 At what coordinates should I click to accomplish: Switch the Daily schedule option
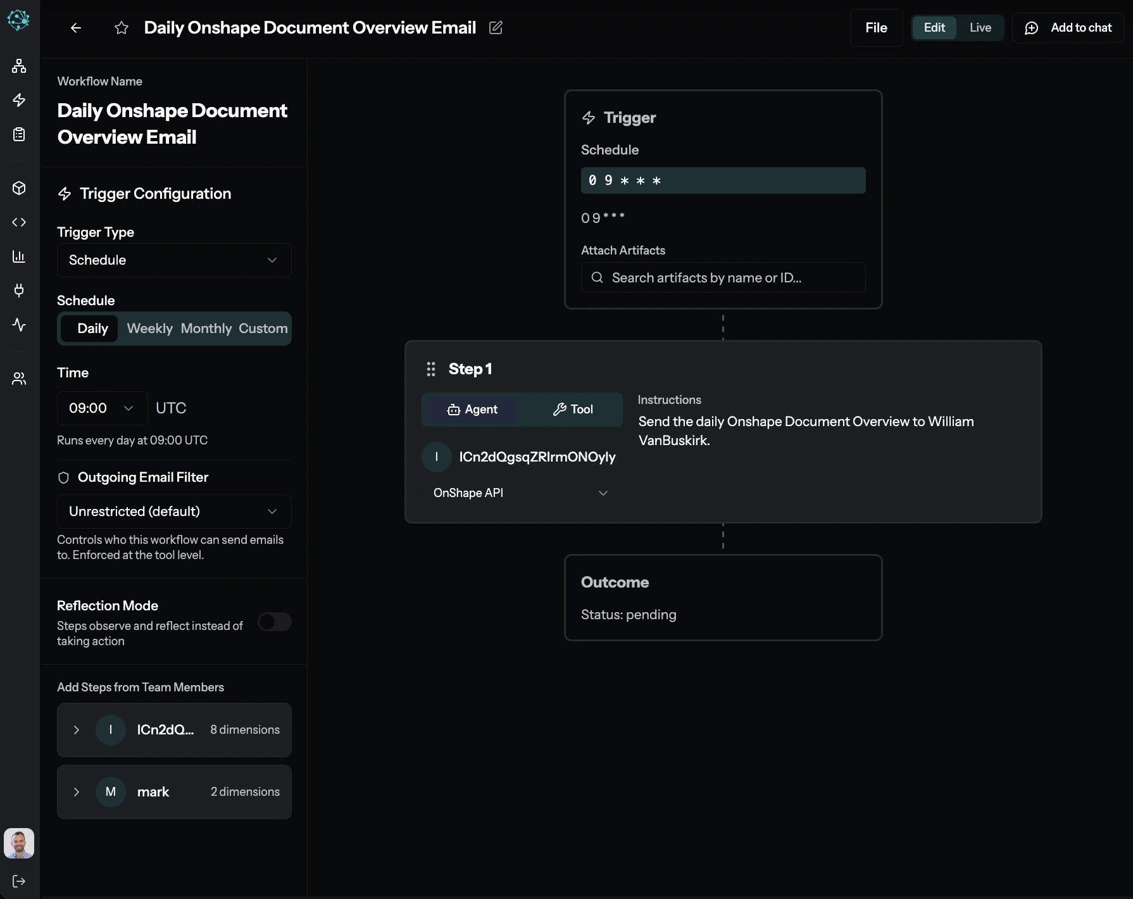(x=92, y=329)
